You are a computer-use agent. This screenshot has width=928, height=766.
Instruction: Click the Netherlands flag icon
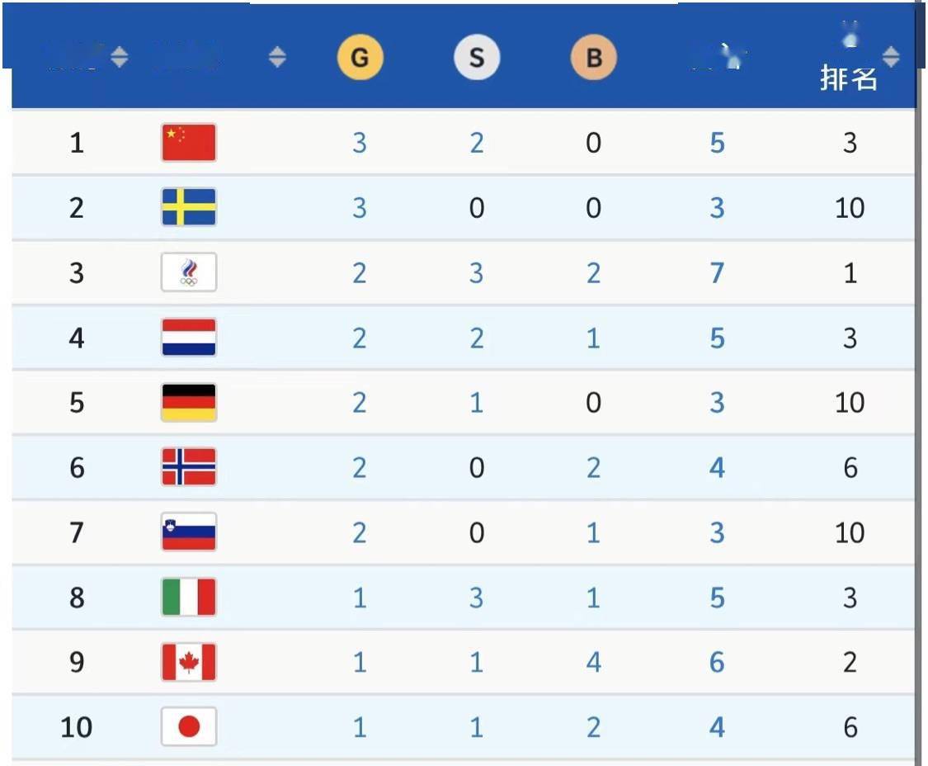click(189, 337)
